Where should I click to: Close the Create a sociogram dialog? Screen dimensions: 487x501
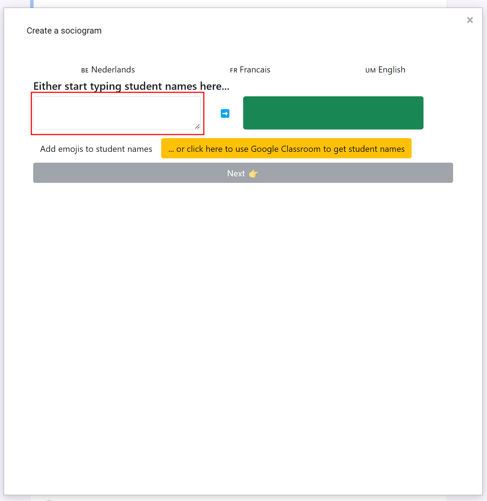pyautogui.click(x=470, y=20)
